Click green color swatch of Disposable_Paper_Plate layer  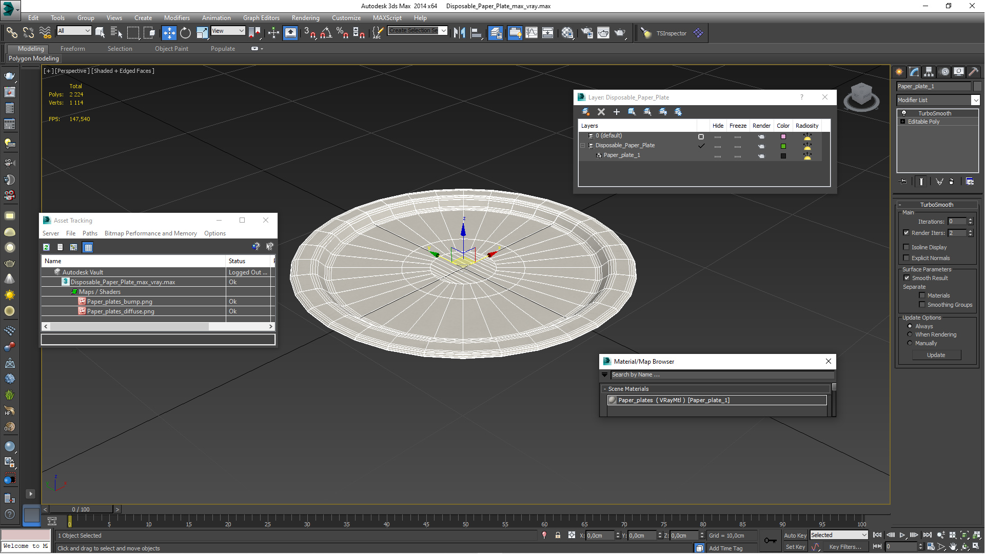(783, 146)
